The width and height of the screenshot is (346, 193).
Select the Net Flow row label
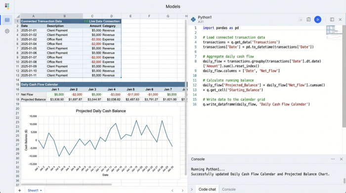point(33,94)
